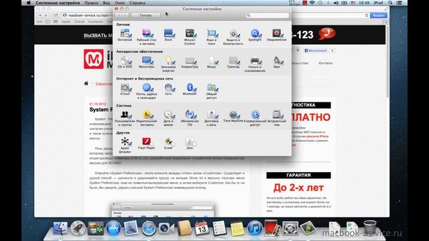Viewport: 429px width, 241px height.
Task: Open the volume menu bar control
Action: click(336, 3)
